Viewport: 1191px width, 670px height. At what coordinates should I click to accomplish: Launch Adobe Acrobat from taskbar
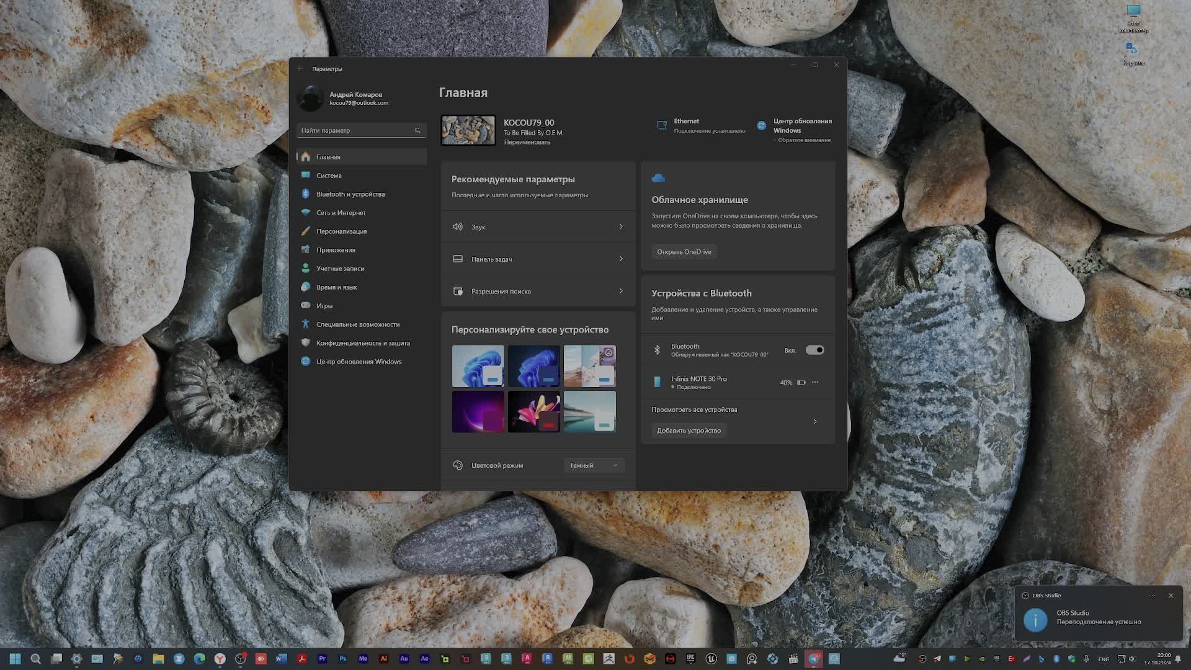[x=301, y=659]
